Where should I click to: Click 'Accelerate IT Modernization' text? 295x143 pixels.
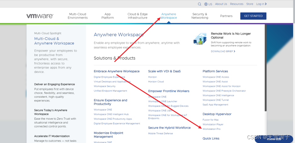52,136
